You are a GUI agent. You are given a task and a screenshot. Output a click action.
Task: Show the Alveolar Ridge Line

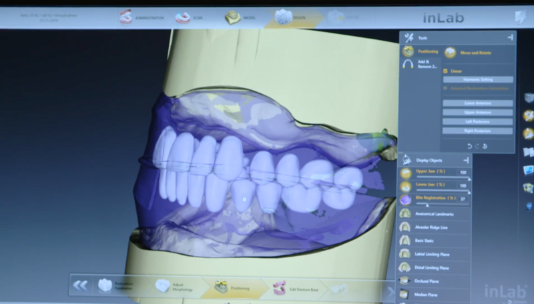tap(405, 227)
